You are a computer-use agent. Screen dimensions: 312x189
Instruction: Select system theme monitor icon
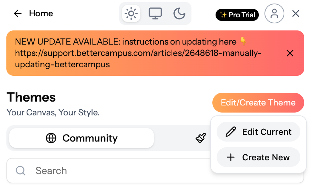(x=155, y=13)
